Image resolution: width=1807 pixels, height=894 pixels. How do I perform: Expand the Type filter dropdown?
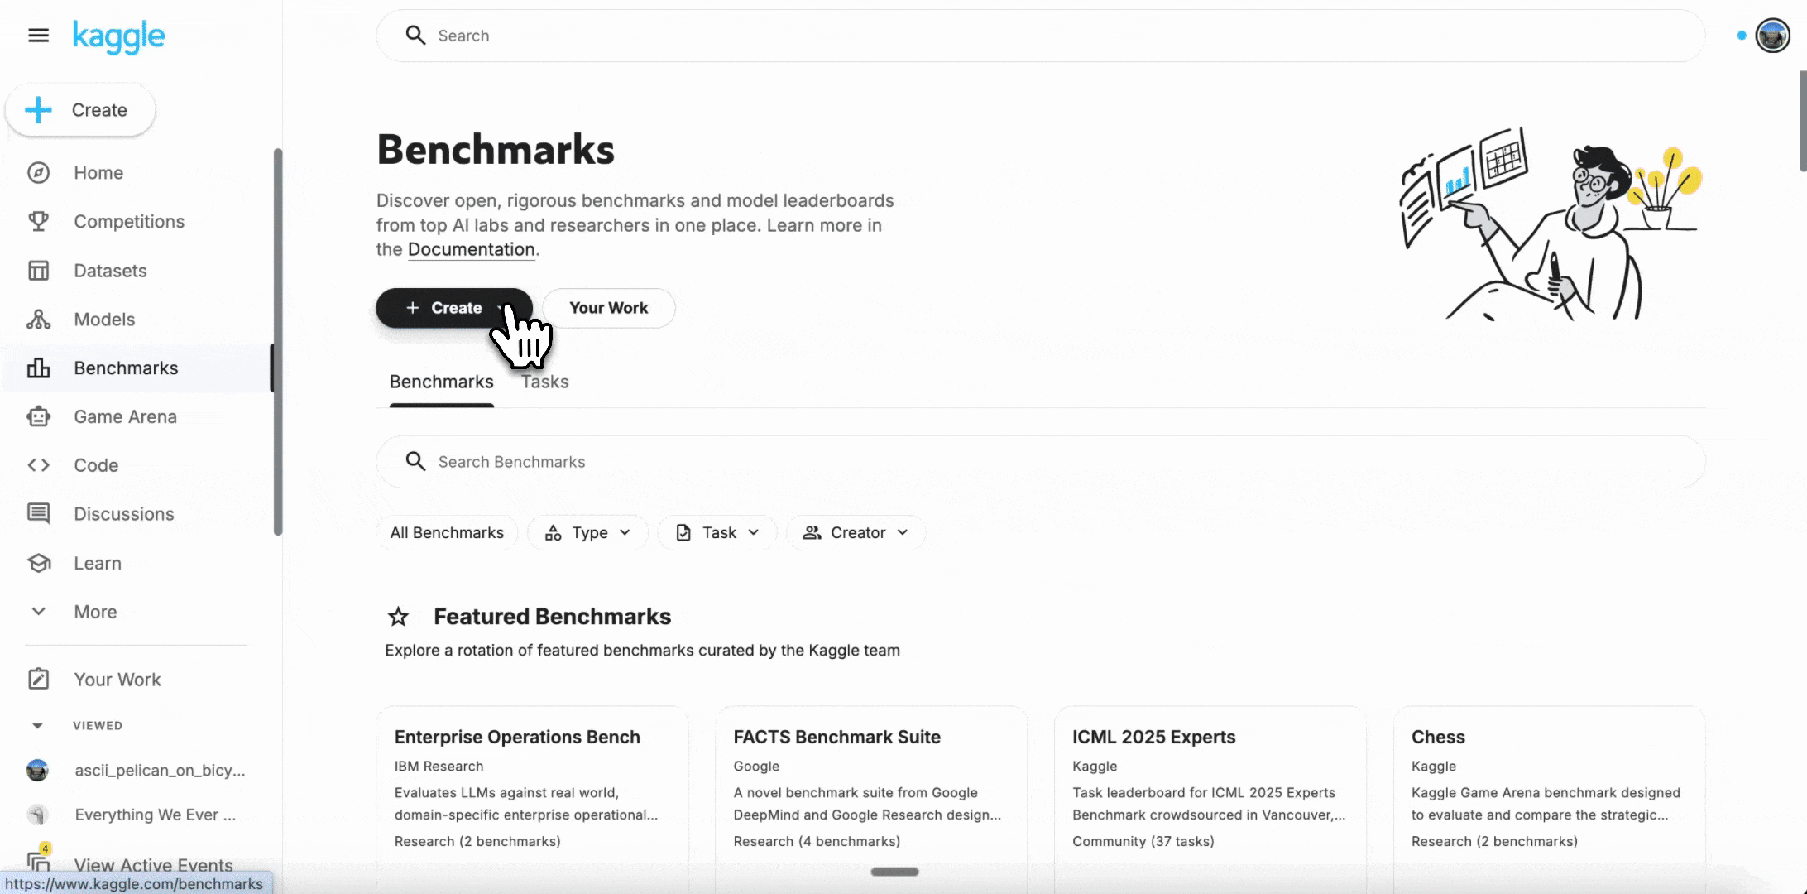(587, 532)
